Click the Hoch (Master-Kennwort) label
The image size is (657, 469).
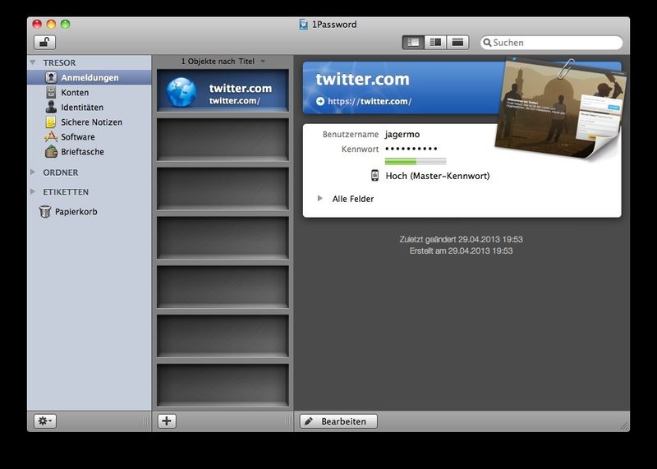438,176
